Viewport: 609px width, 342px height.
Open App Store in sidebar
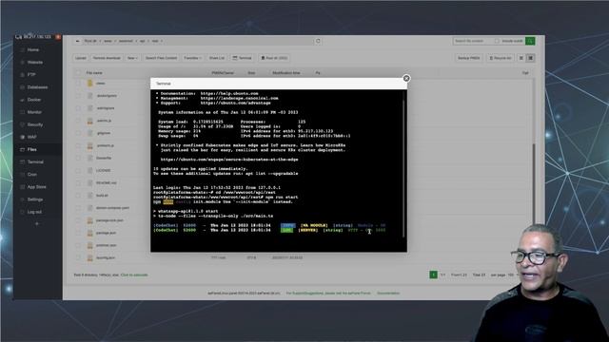[x=36, y=187]
